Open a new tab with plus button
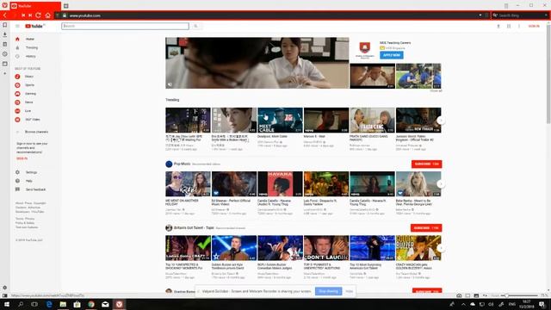 click(65, 6)
